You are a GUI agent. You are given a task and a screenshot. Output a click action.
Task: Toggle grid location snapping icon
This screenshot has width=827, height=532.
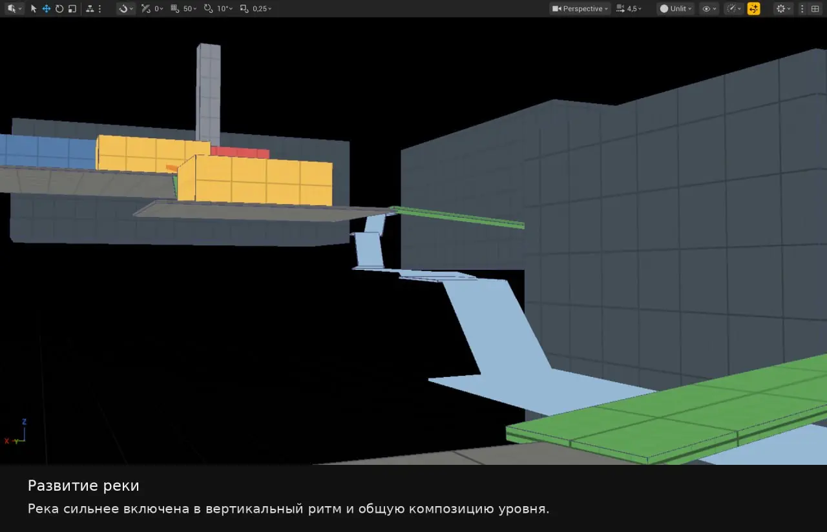[174, 8]
